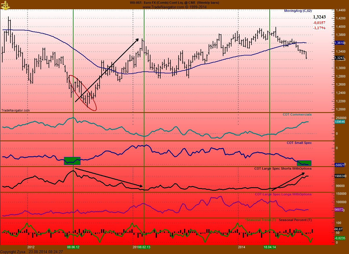Click the golden sextant logo icon

click(x=5, y=5)
